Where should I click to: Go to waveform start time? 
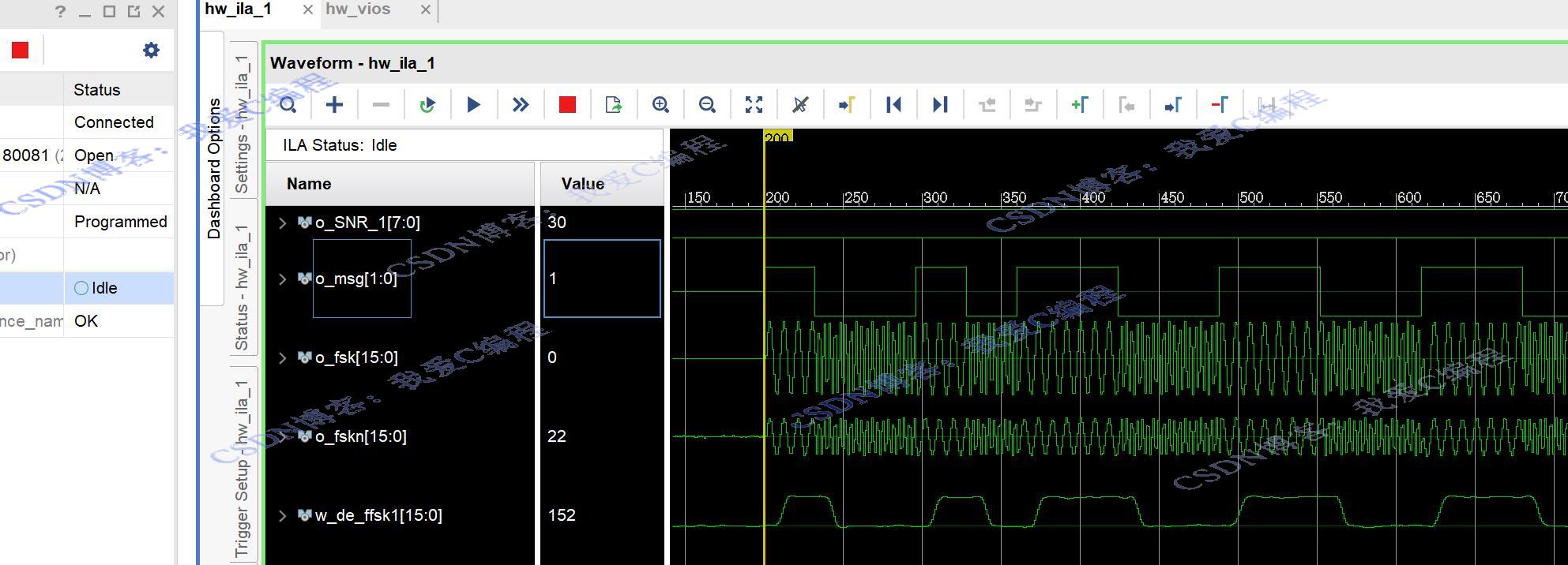pos(893,105)
